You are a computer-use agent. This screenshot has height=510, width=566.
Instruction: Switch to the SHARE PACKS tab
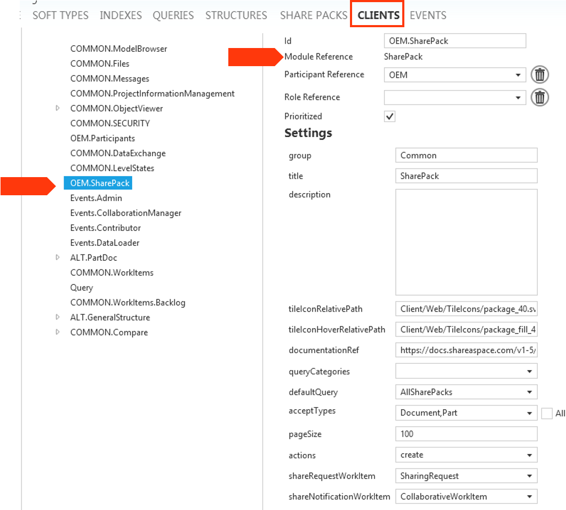click(x=313, y=15)
